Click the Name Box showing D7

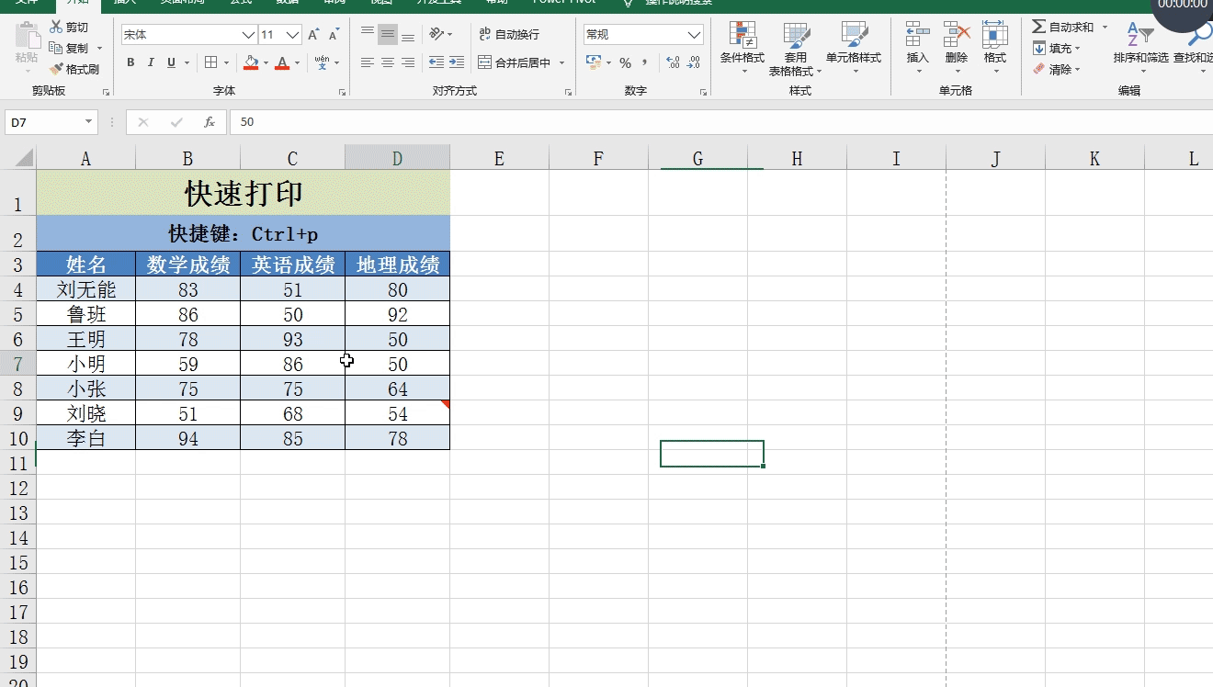click(x=44, y=122)
